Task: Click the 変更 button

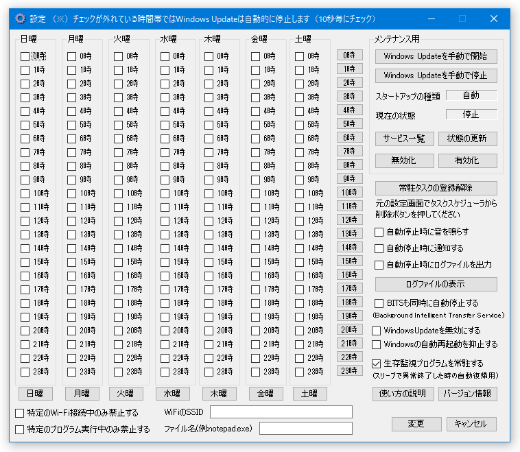Action: (x=416, y=424)
